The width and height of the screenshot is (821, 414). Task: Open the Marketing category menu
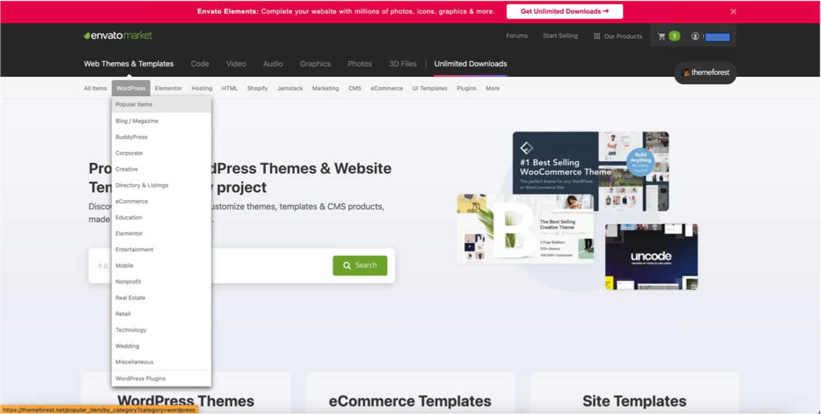coord(325,88)
